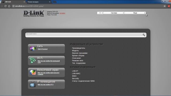The height and width of the screenshot is (96, 171).
Task: Click the Security row
Action: coord(75,78)
